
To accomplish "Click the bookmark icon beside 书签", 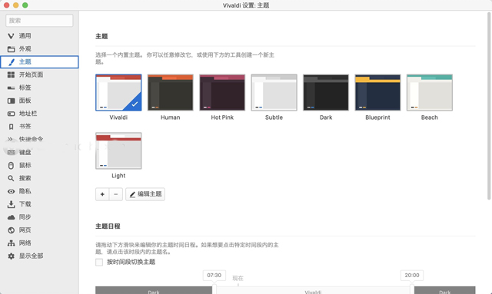I will coord(11,127).
